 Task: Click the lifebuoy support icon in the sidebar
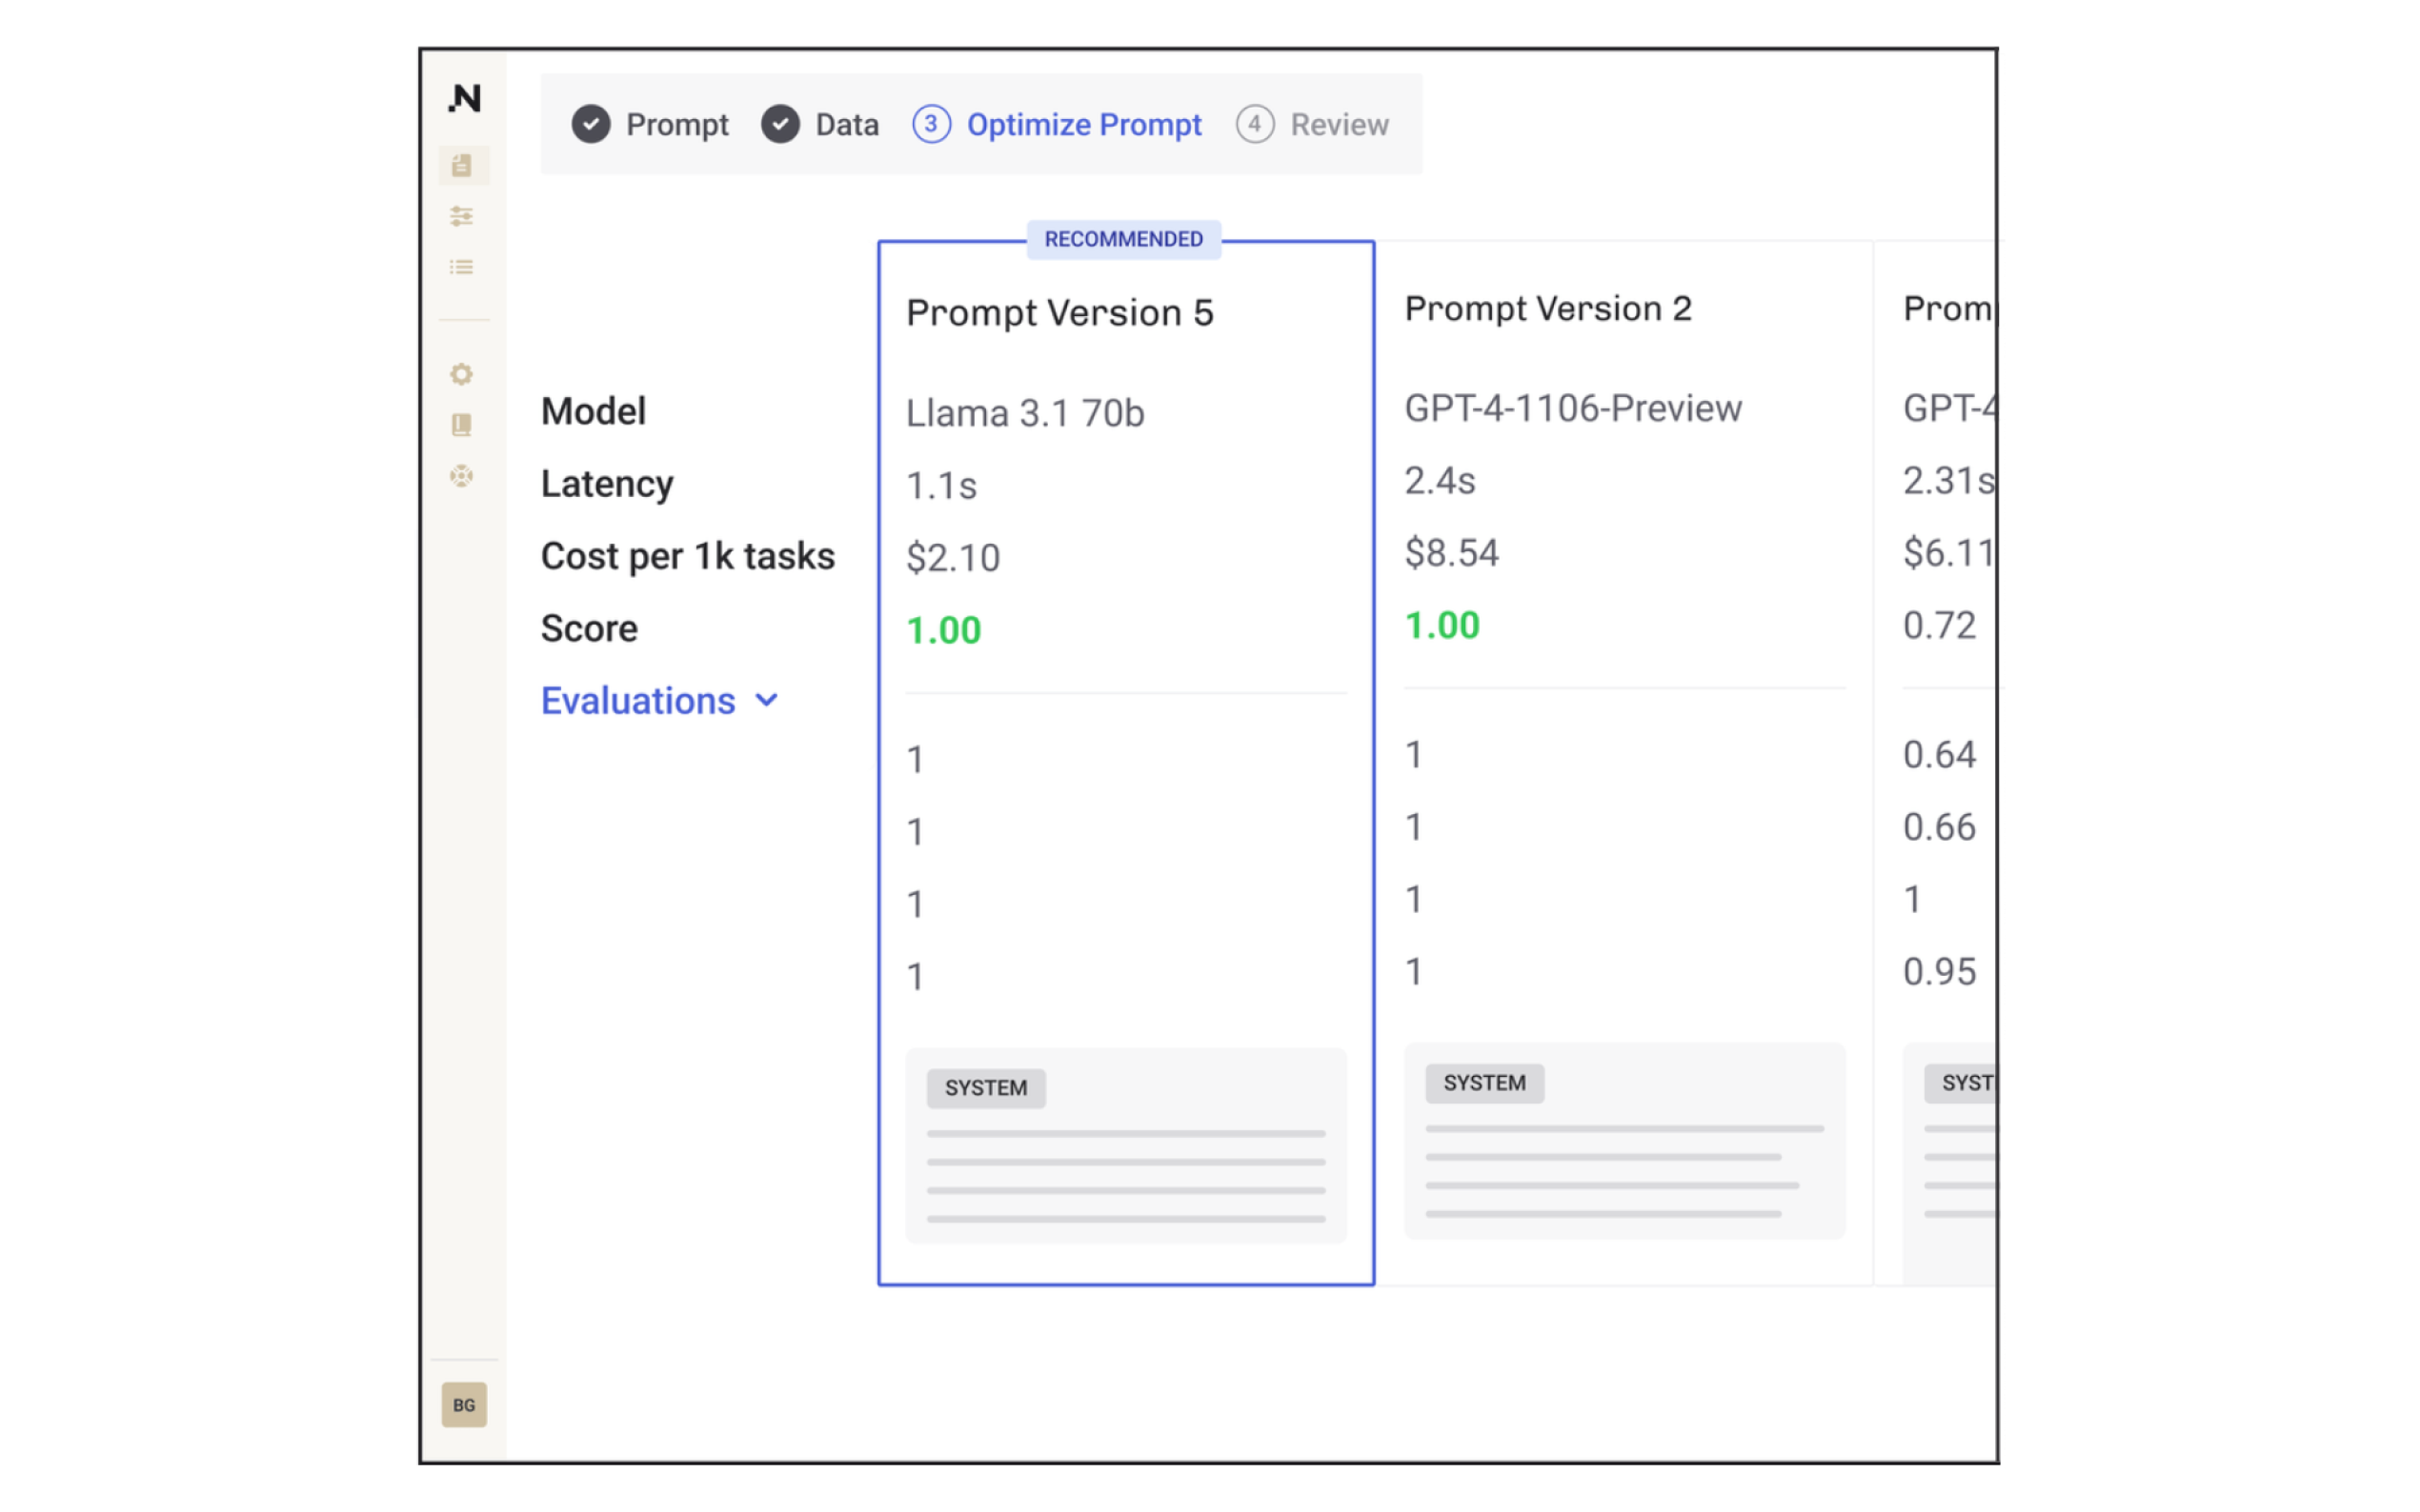[x=462, y=476]
